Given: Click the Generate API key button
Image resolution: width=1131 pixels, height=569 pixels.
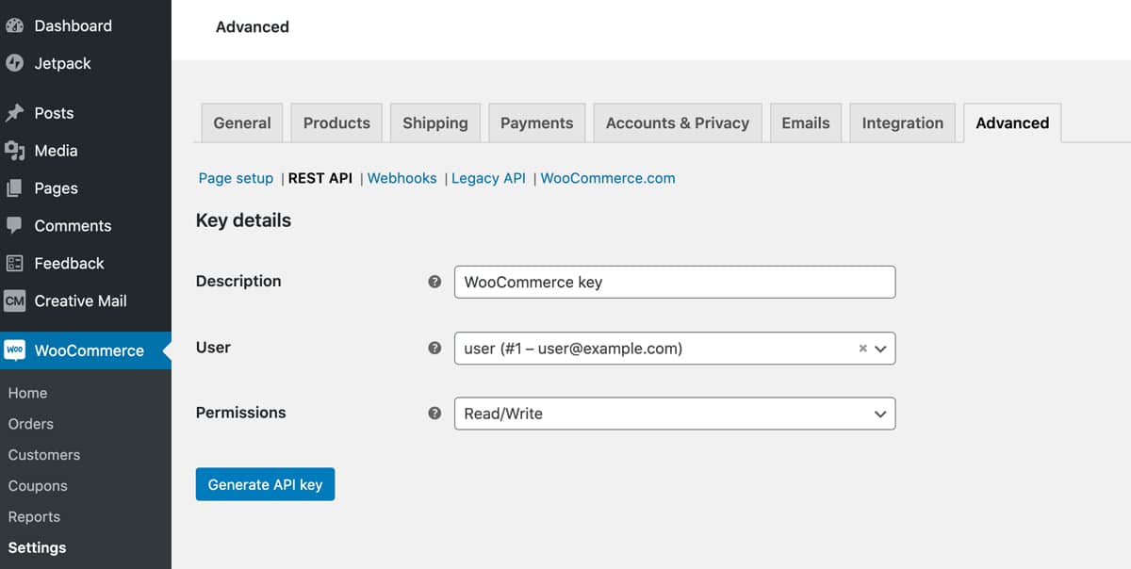Looking at the screenshot, I should click(x=265, y=484).
